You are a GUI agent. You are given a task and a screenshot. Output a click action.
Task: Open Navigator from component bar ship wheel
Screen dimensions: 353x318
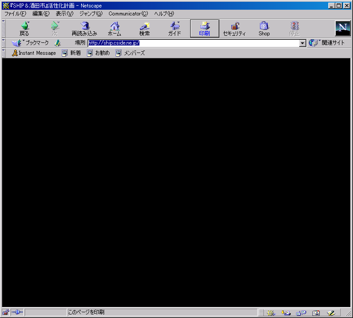point(271,313)
